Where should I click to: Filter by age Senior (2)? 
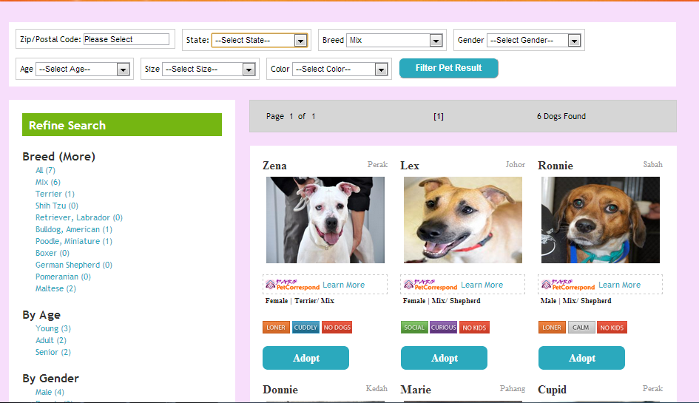point(53,352)
